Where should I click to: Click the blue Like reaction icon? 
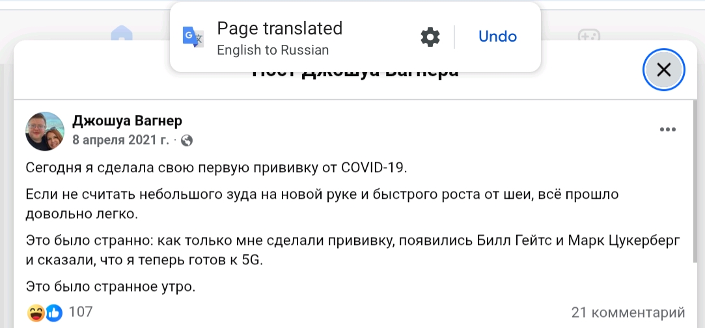(x=54, y=313)
